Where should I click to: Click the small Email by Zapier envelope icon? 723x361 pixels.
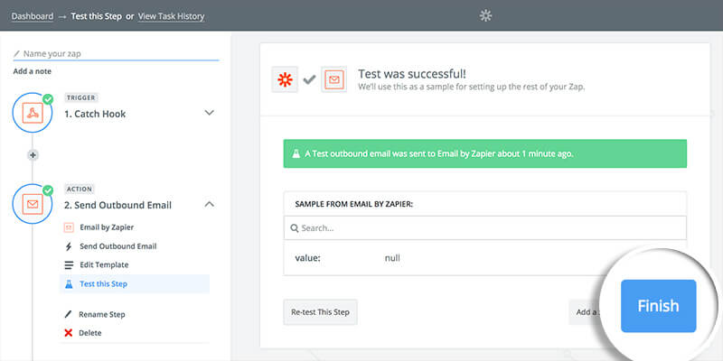[x=69, y=227]
